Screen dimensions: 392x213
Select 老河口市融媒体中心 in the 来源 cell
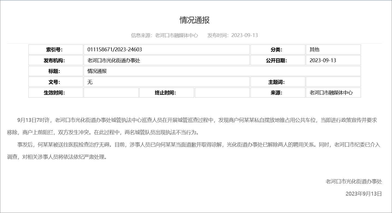(333, 92)
